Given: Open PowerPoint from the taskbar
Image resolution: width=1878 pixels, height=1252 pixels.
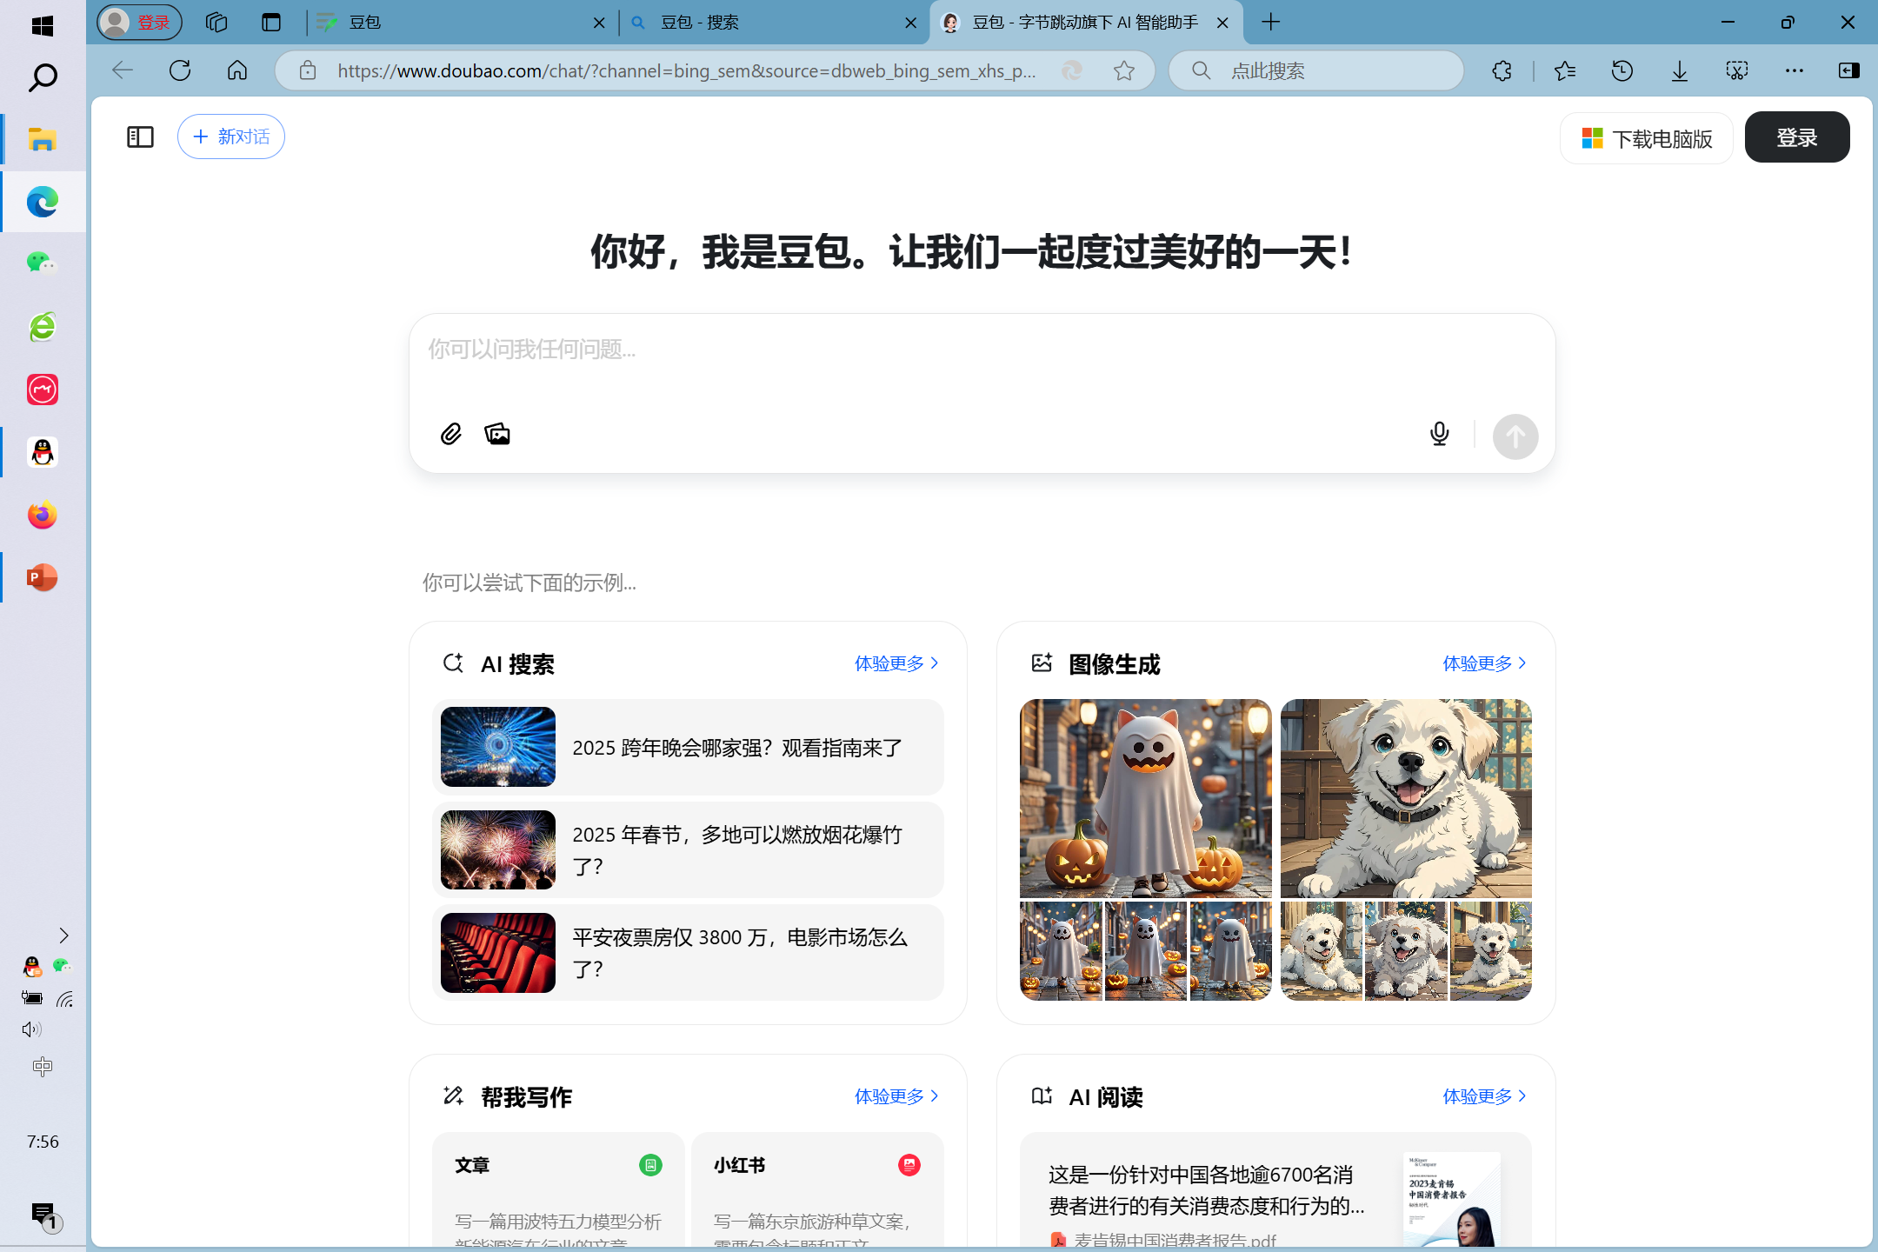Looking at the screenshot, I should pyautogui.click(x=43, y=577).
